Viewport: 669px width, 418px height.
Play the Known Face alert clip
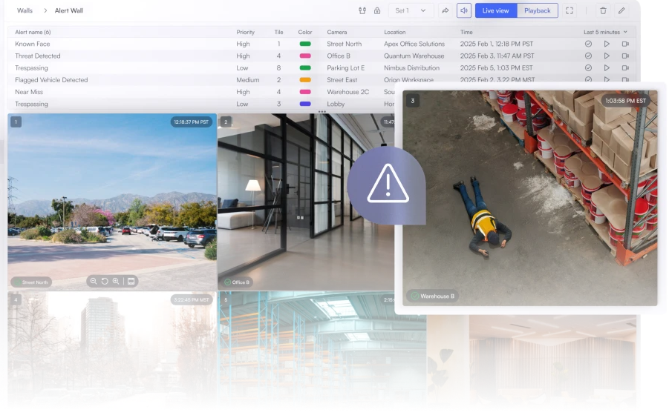tap(607, 44)
